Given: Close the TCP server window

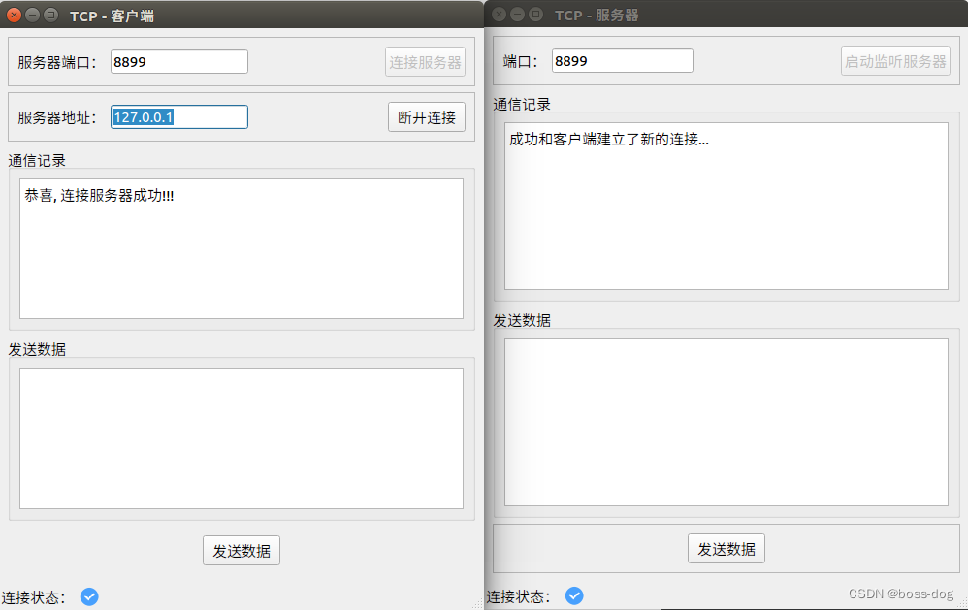Looking at the screenshot, I should click(499, 15).
